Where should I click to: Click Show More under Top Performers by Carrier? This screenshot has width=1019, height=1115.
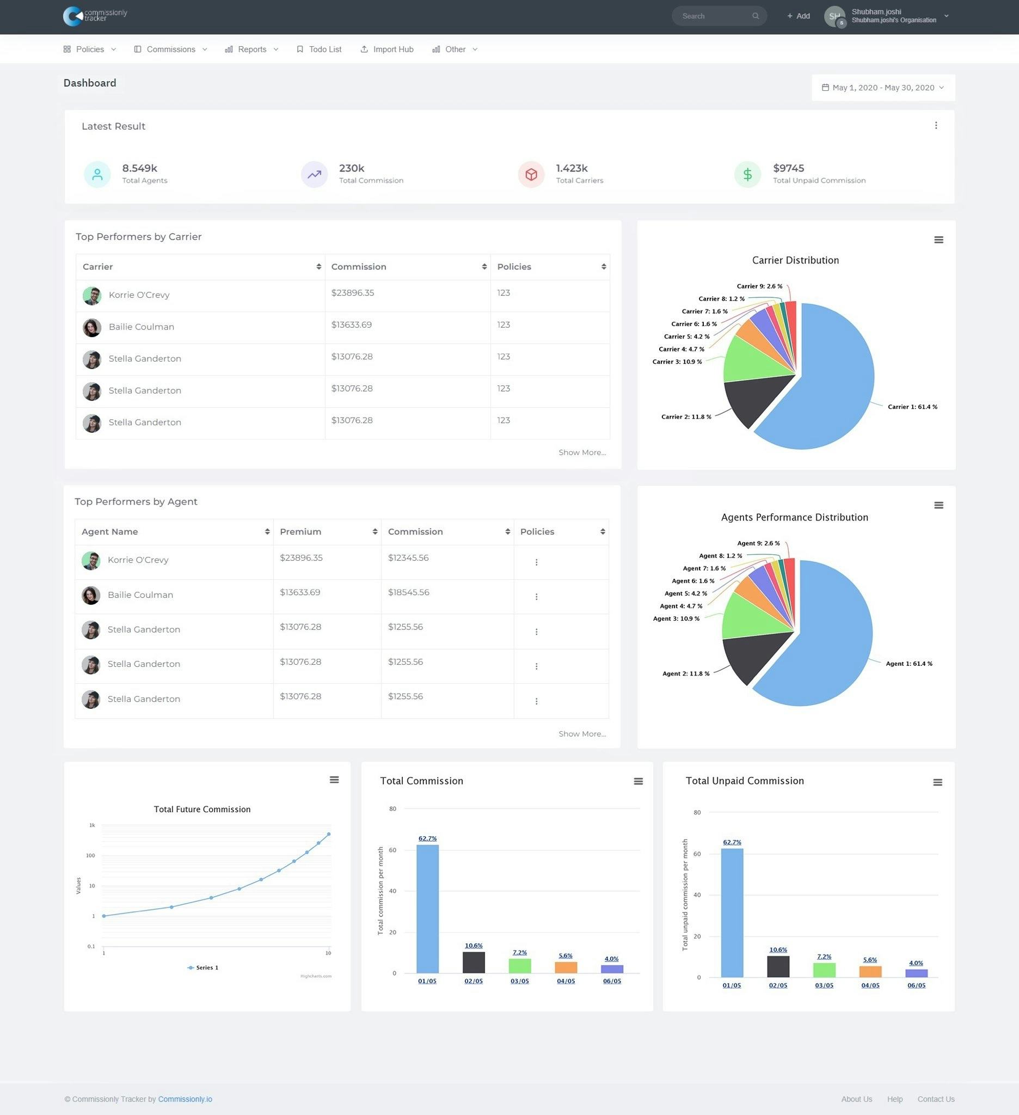[582, 452]
